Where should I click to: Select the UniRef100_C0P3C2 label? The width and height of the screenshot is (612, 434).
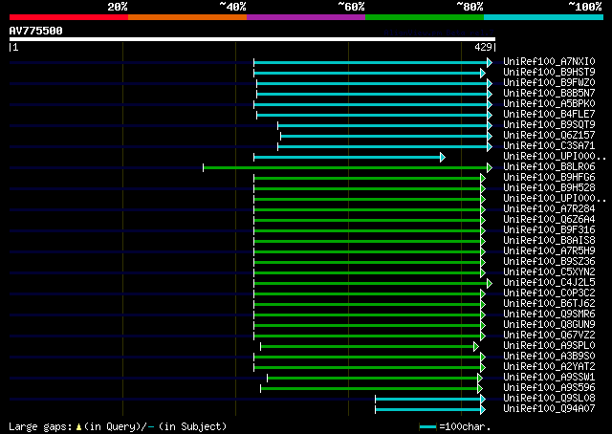click(549, 293)
